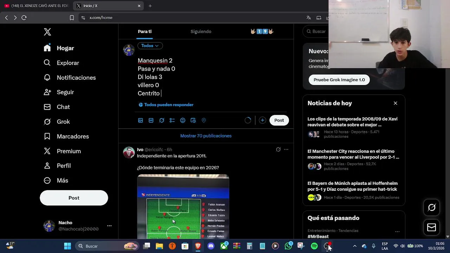Switch to the 🤟19🤟 list tab

pos(262,32)
